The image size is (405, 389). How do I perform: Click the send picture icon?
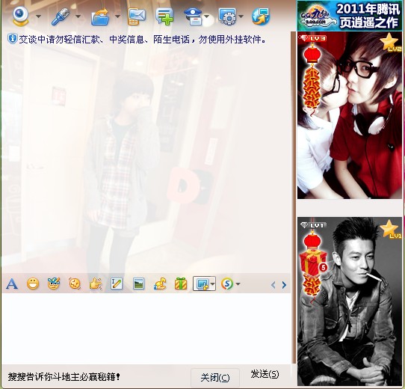138,284
